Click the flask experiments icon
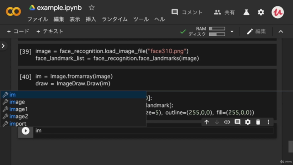 click(x=246, y=12)
